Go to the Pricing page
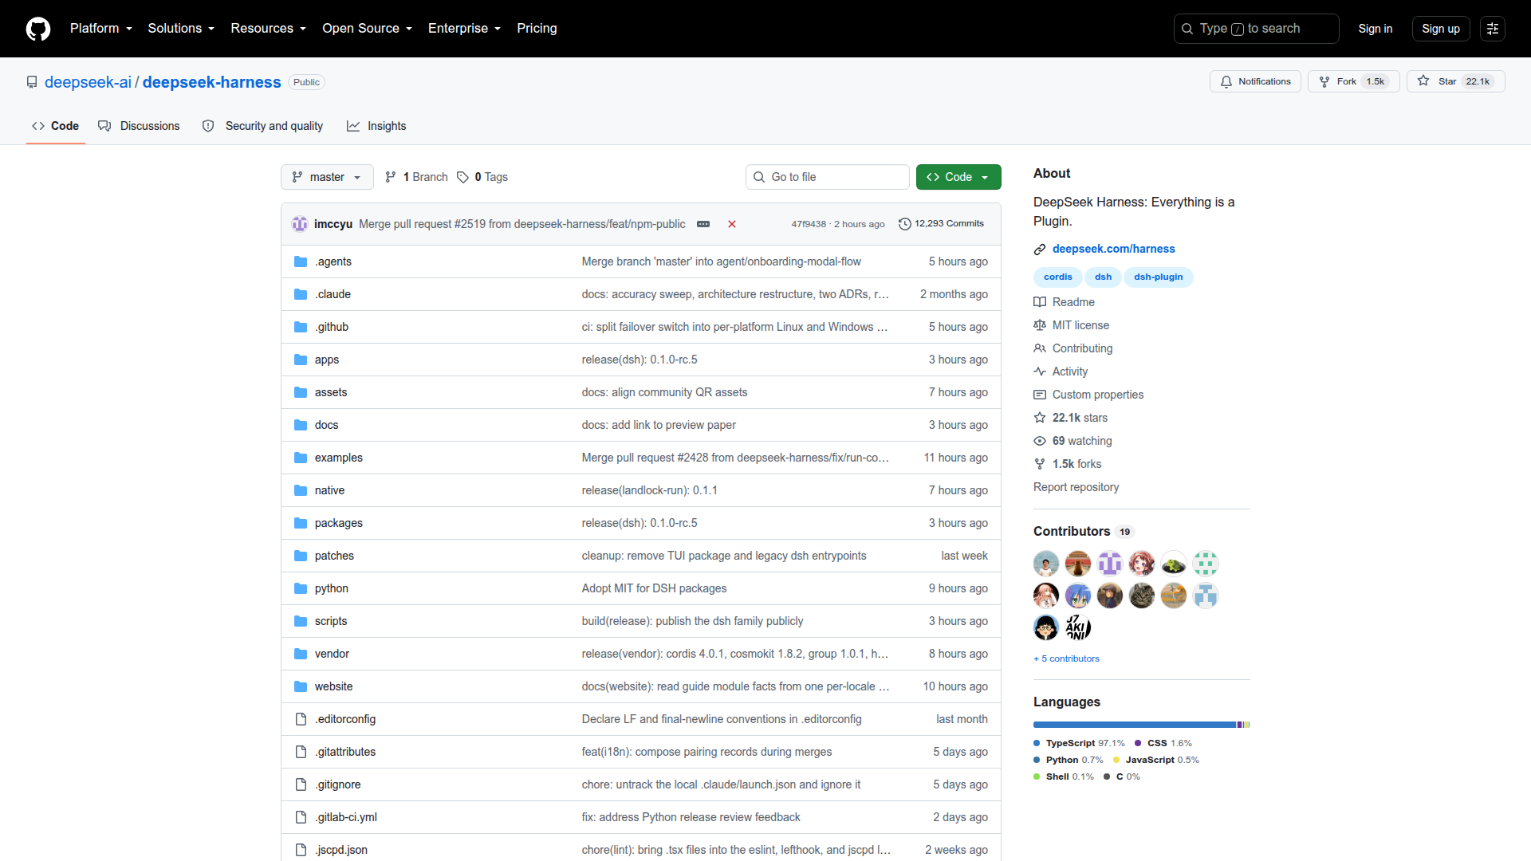Viewport: 1531px width, 861px height. pyautogui.click(x=537, y=29)
